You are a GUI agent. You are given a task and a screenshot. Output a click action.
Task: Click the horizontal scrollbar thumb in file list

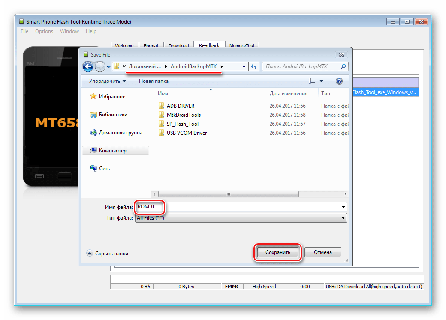tap(229, 194)
